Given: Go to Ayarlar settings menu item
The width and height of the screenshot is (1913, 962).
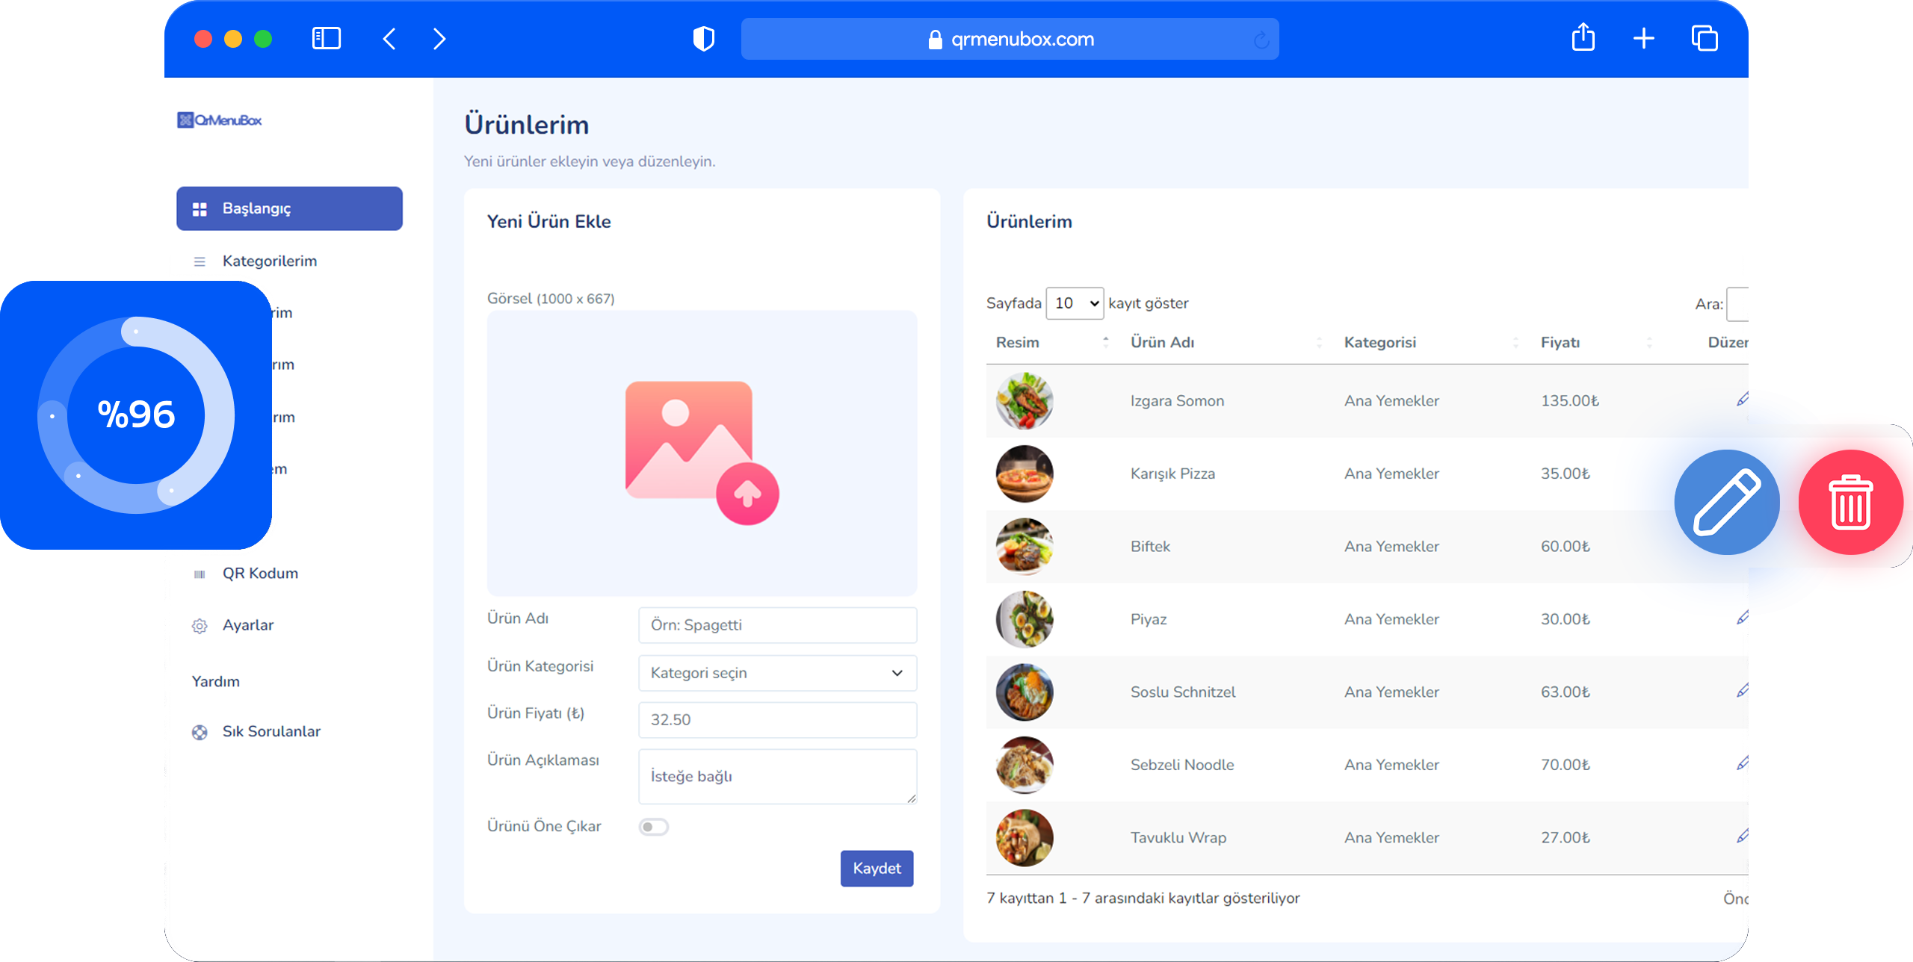Looking at the screenshot, I should point(247,625).
